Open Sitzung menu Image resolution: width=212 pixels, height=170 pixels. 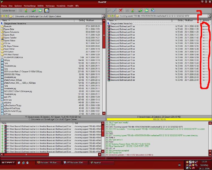coord(4,6)
